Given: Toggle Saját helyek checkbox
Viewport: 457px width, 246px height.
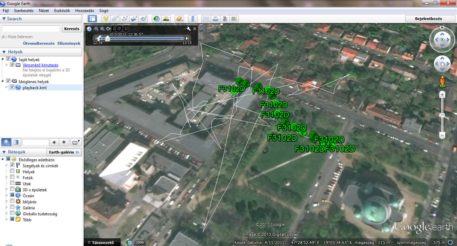Looking at the screenshot, I should coord(8,59).
